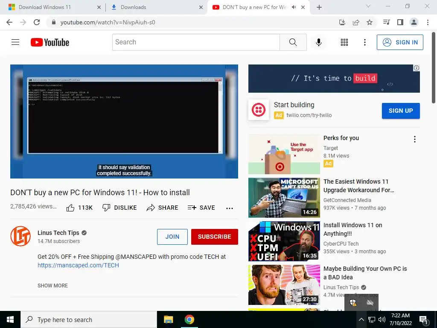
Task: Toggle the Chrome side panel
Action: tap(400, 22)
